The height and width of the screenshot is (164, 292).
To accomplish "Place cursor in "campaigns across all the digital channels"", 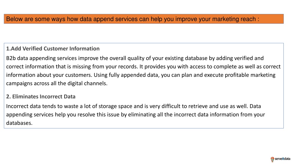I will (x=57, y=83).
